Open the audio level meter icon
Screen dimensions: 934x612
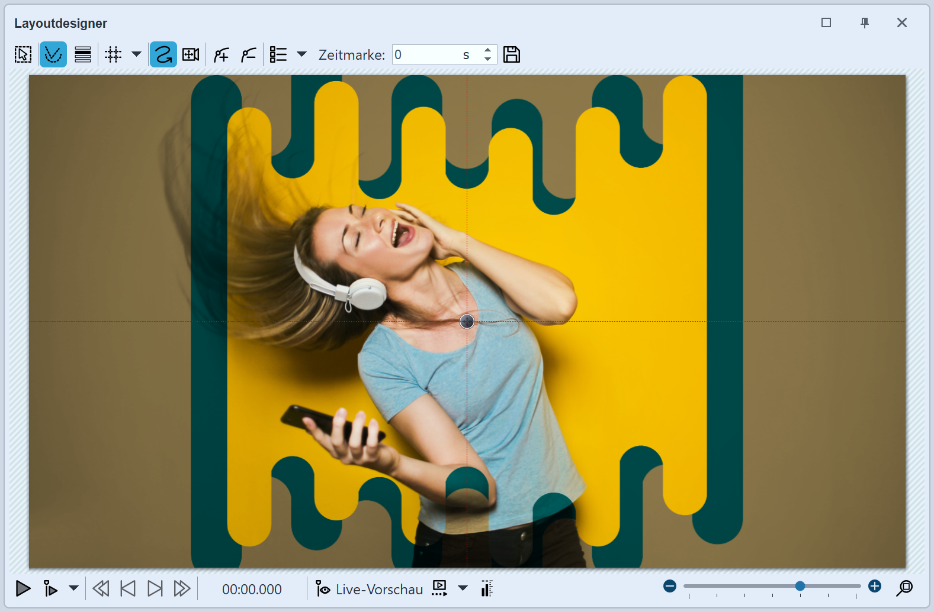tap(487, 588)
